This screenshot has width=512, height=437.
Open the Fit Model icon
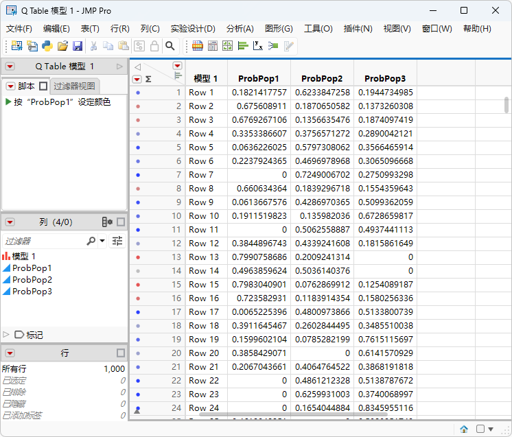click(273, 46)
